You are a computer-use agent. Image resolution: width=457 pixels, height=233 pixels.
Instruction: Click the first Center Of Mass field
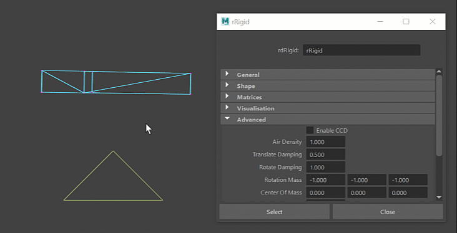pyautogui.click(x=325, y=193)
